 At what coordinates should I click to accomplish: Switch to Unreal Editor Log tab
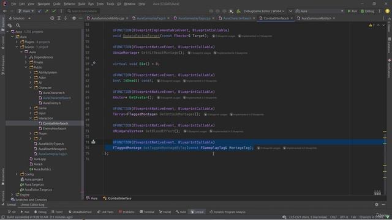click(x=32, y=205)
